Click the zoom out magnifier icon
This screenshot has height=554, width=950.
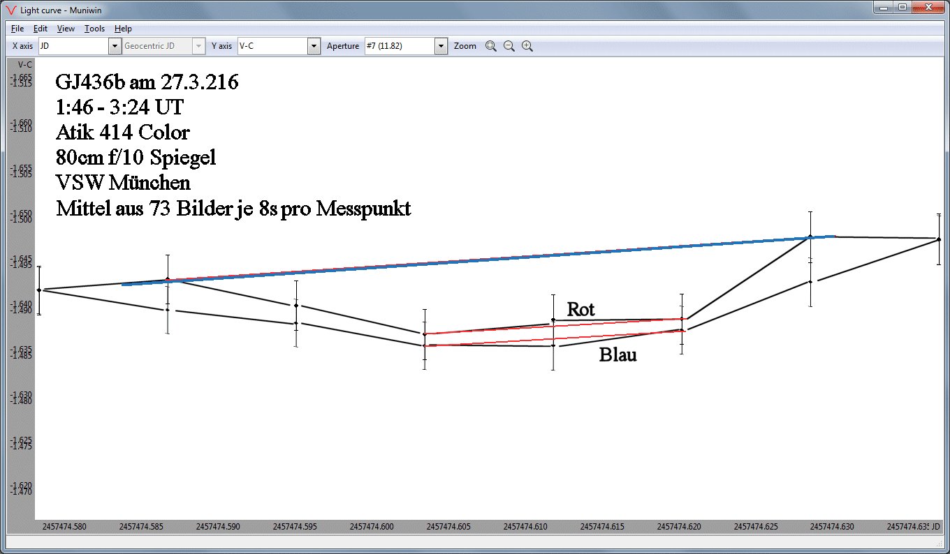[x=509, y=46]
